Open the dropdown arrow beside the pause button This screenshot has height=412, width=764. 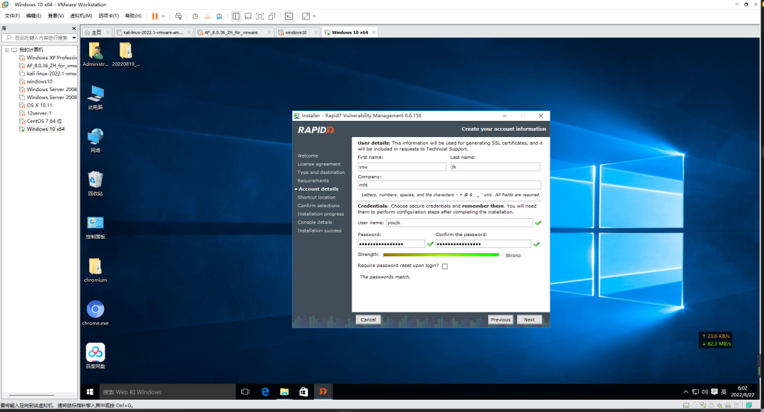click(x=163, y=16)
